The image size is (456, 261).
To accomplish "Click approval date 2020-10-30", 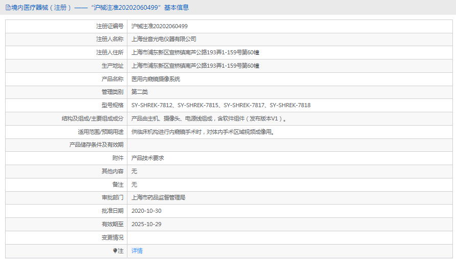I will 146,211.
